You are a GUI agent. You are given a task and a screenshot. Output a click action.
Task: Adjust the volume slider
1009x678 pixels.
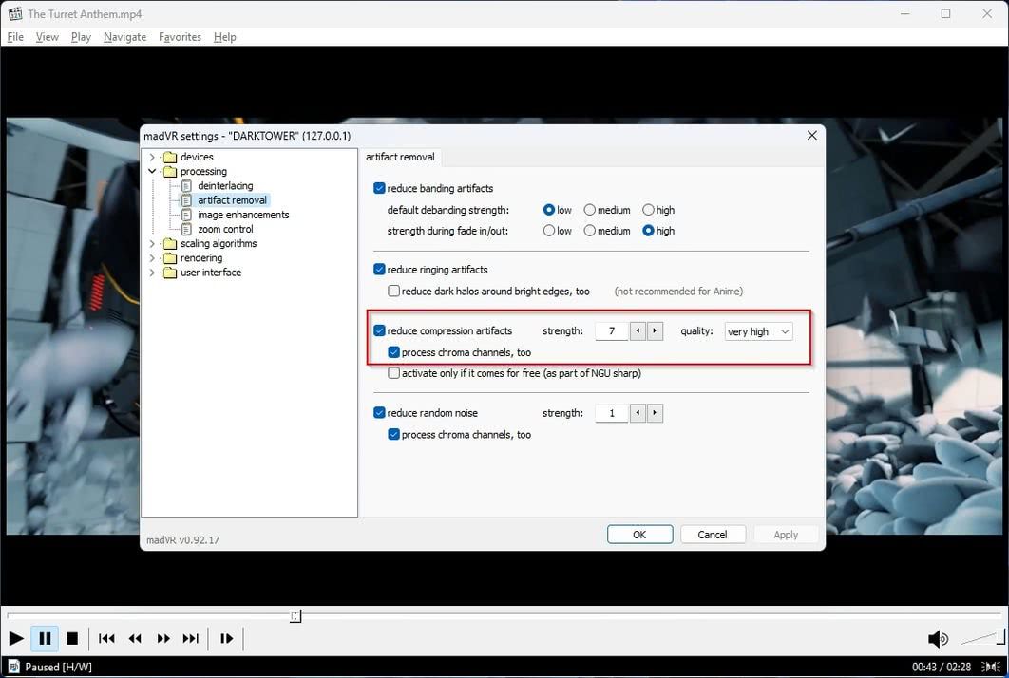pos(980,638)
